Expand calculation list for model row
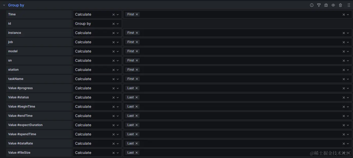Image resolution: width=353 pixels, height=158 pixels. click(348, 51)
